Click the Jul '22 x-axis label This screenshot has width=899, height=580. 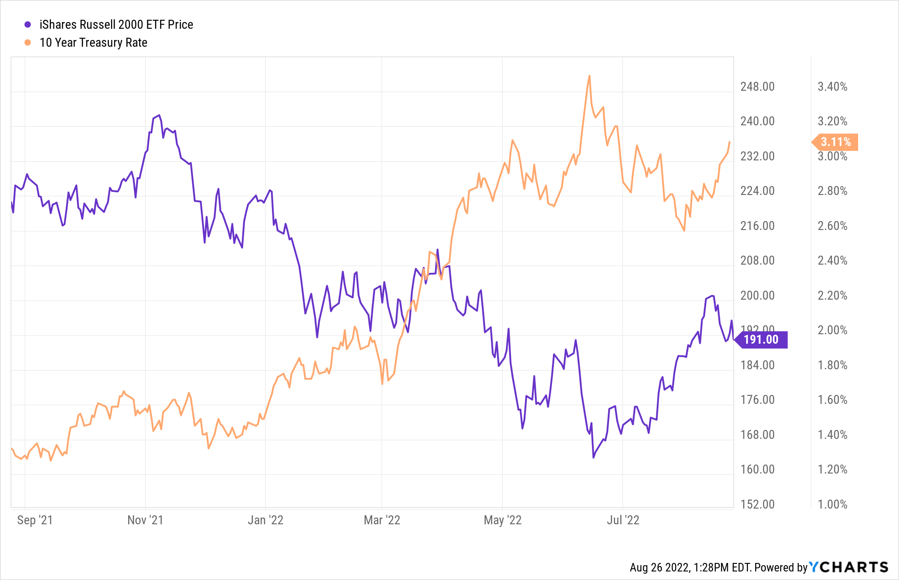623,520
